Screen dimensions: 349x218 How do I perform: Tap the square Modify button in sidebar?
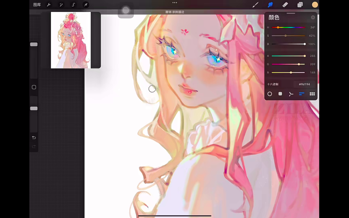click(34, 87)
